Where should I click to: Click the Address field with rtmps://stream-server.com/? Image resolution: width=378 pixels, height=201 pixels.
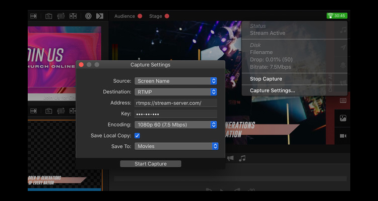[x=176, y=103]
